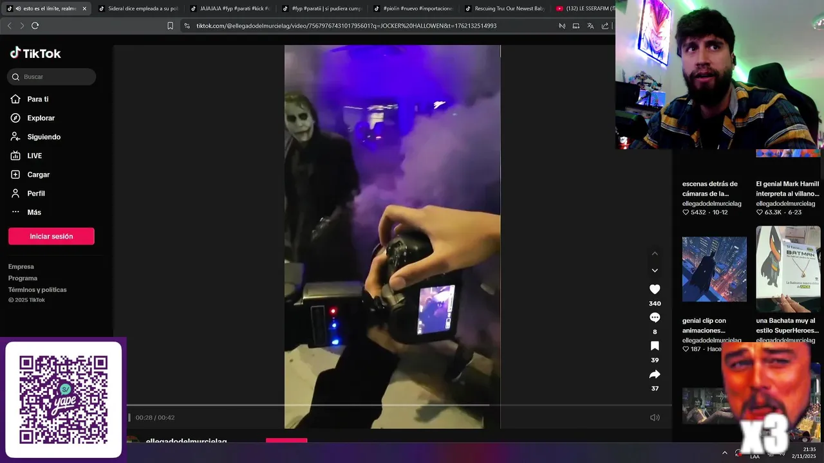Open the Cargar upload page
Image resolution: width=824 pixels, height=463 pixels.
[30, 174]
